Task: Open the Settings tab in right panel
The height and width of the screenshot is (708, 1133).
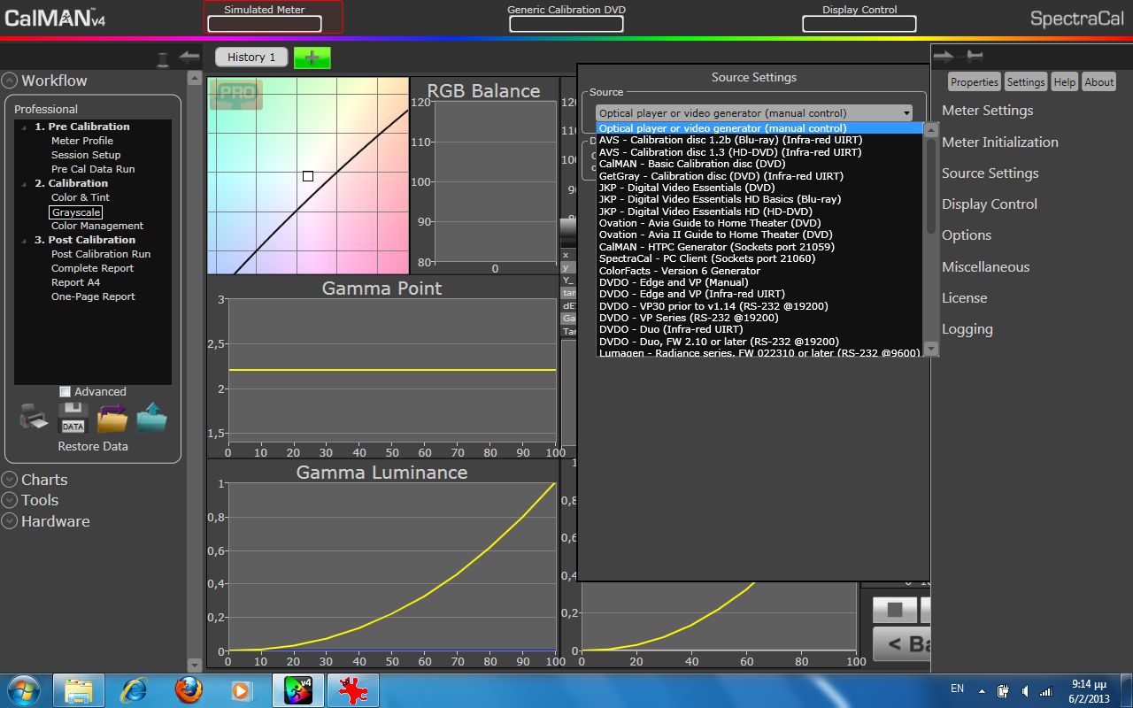Action: pos(1026,81)
